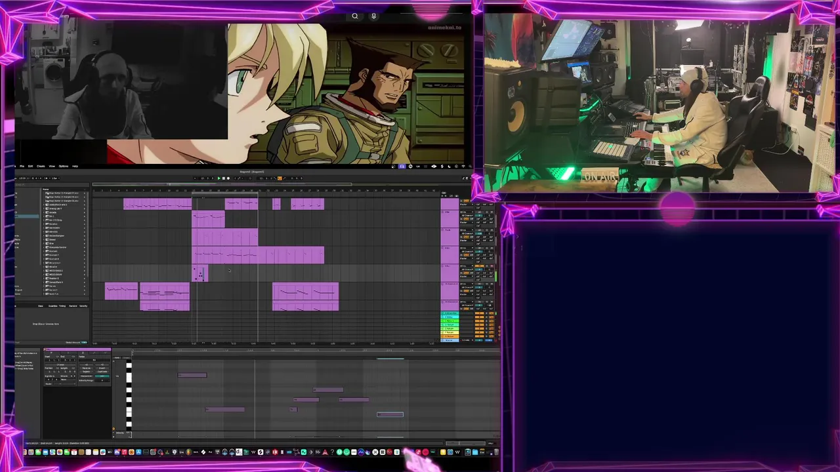The height and width of the screenshot is (472, 840).
Task: Toggle the orange highlighted control bar button
Action: [x=280, y=178]
